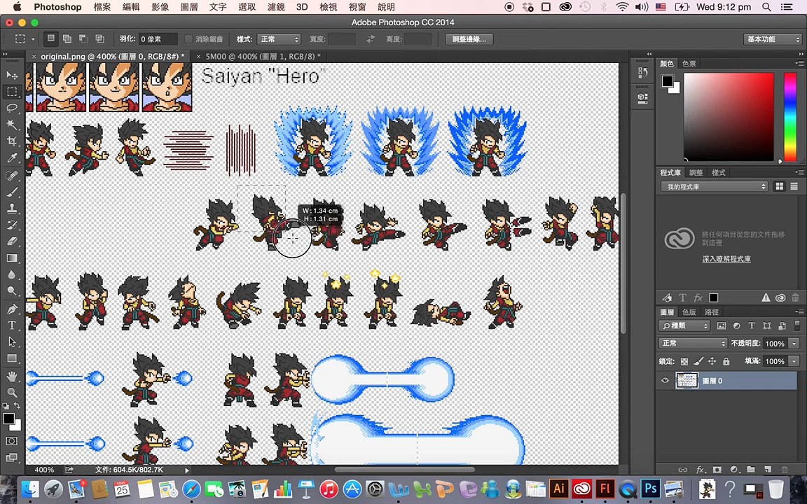Toggle the lock all padlock icon
This screenshot has height=504, width=807.
tap(726, 362)
